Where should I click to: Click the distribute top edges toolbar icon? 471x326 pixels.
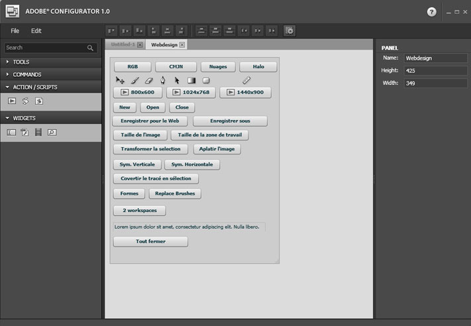(x=201, y=30)
